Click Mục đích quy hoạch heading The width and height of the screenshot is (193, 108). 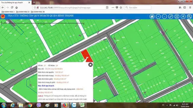(46, 86)
